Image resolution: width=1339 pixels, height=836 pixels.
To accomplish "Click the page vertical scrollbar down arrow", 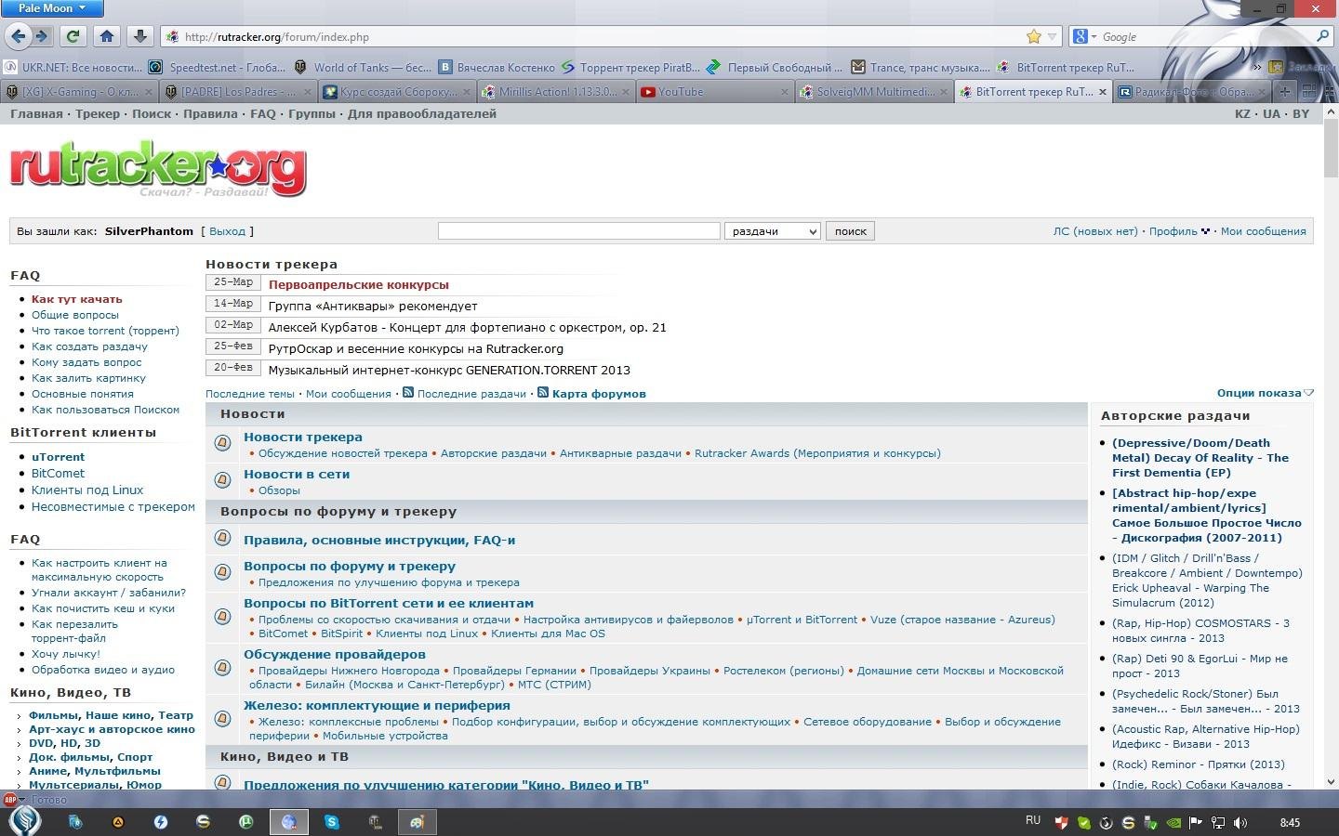I will pos(1331,782).
